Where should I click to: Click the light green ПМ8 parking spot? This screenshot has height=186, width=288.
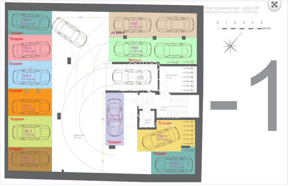pyautogui.click(x=153, y=51)
